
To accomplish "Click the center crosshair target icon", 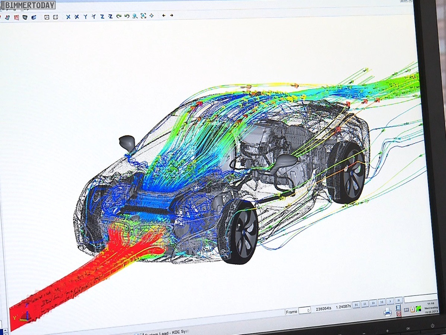I will (x=152, y=16).
